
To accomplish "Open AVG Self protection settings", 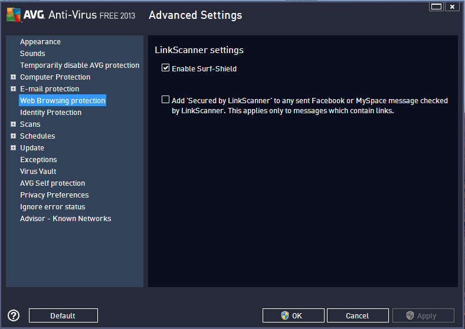I will 53,183.
